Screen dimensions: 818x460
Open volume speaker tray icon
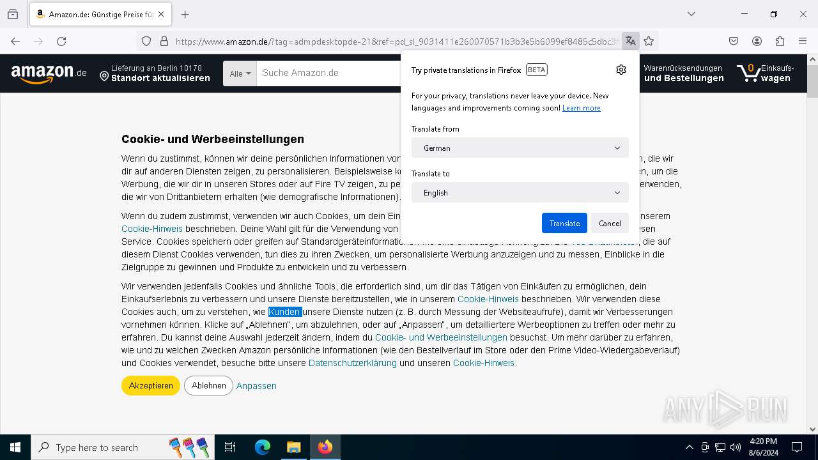point(736,447)
